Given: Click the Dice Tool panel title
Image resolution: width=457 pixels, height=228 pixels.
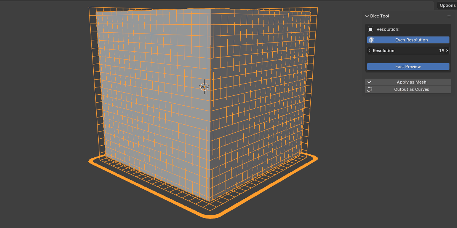Looking at the screenshot, I should point(380,16).
